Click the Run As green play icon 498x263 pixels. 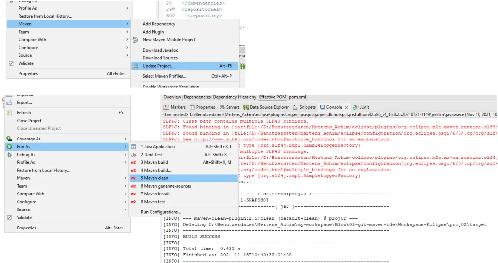[9, 147]
